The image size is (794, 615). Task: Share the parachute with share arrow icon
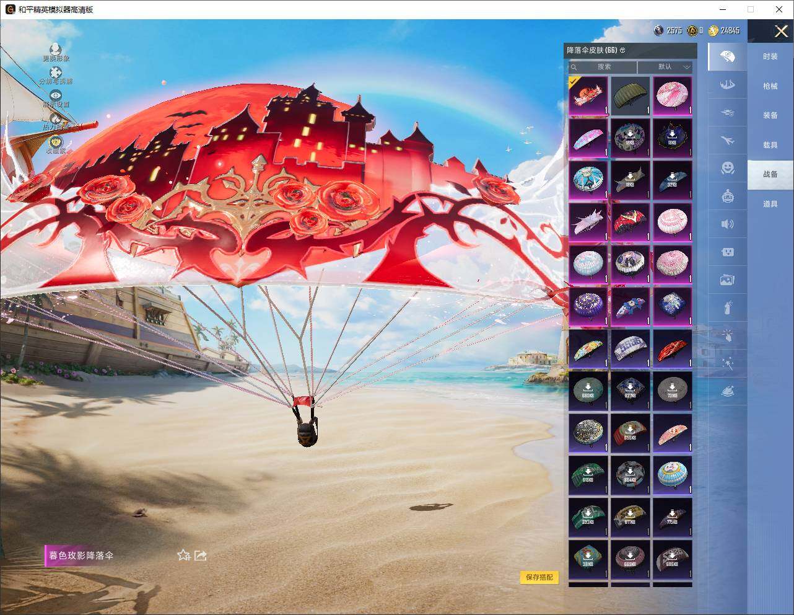[201, 555]
